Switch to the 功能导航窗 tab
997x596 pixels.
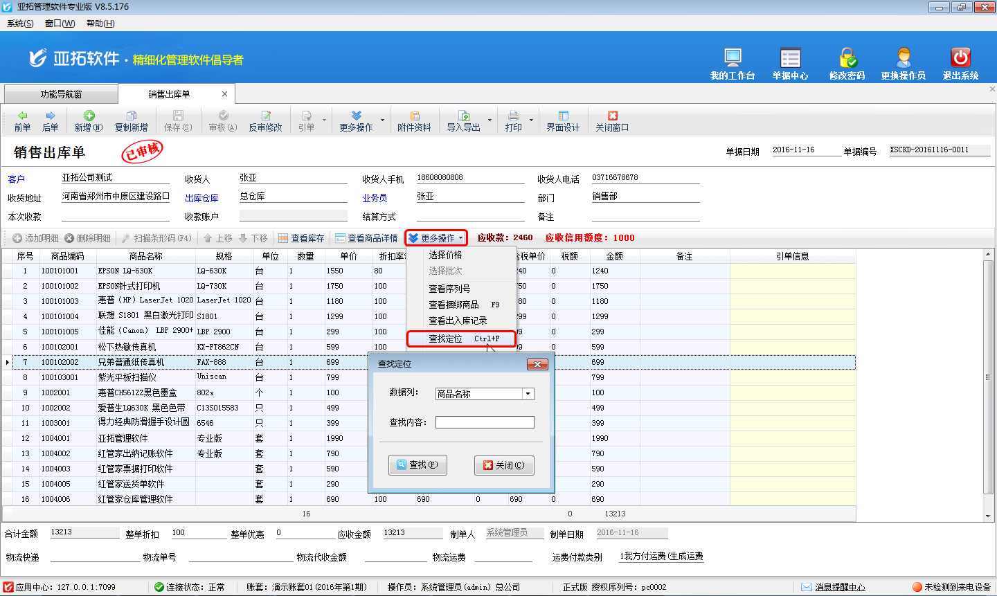click(x=61, y=94)
